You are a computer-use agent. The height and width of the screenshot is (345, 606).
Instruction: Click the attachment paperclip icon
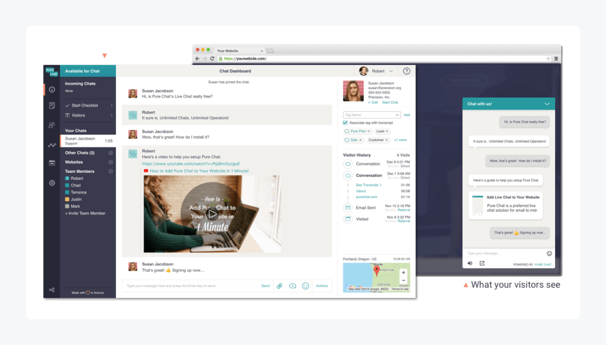pos(280,286)
